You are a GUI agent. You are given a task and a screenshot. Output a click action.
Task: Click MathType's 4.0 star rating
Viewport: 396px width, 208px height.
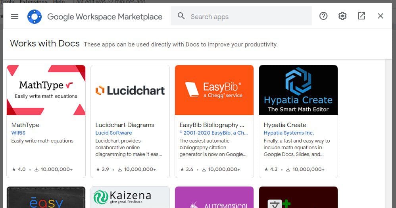coord(19,169)
